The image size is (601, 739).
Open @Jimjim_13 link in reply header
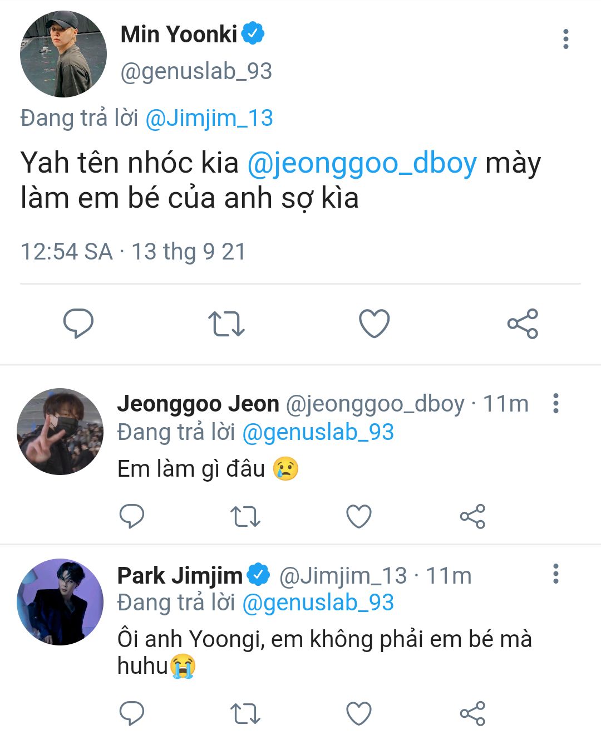click(x=209, y=118)
